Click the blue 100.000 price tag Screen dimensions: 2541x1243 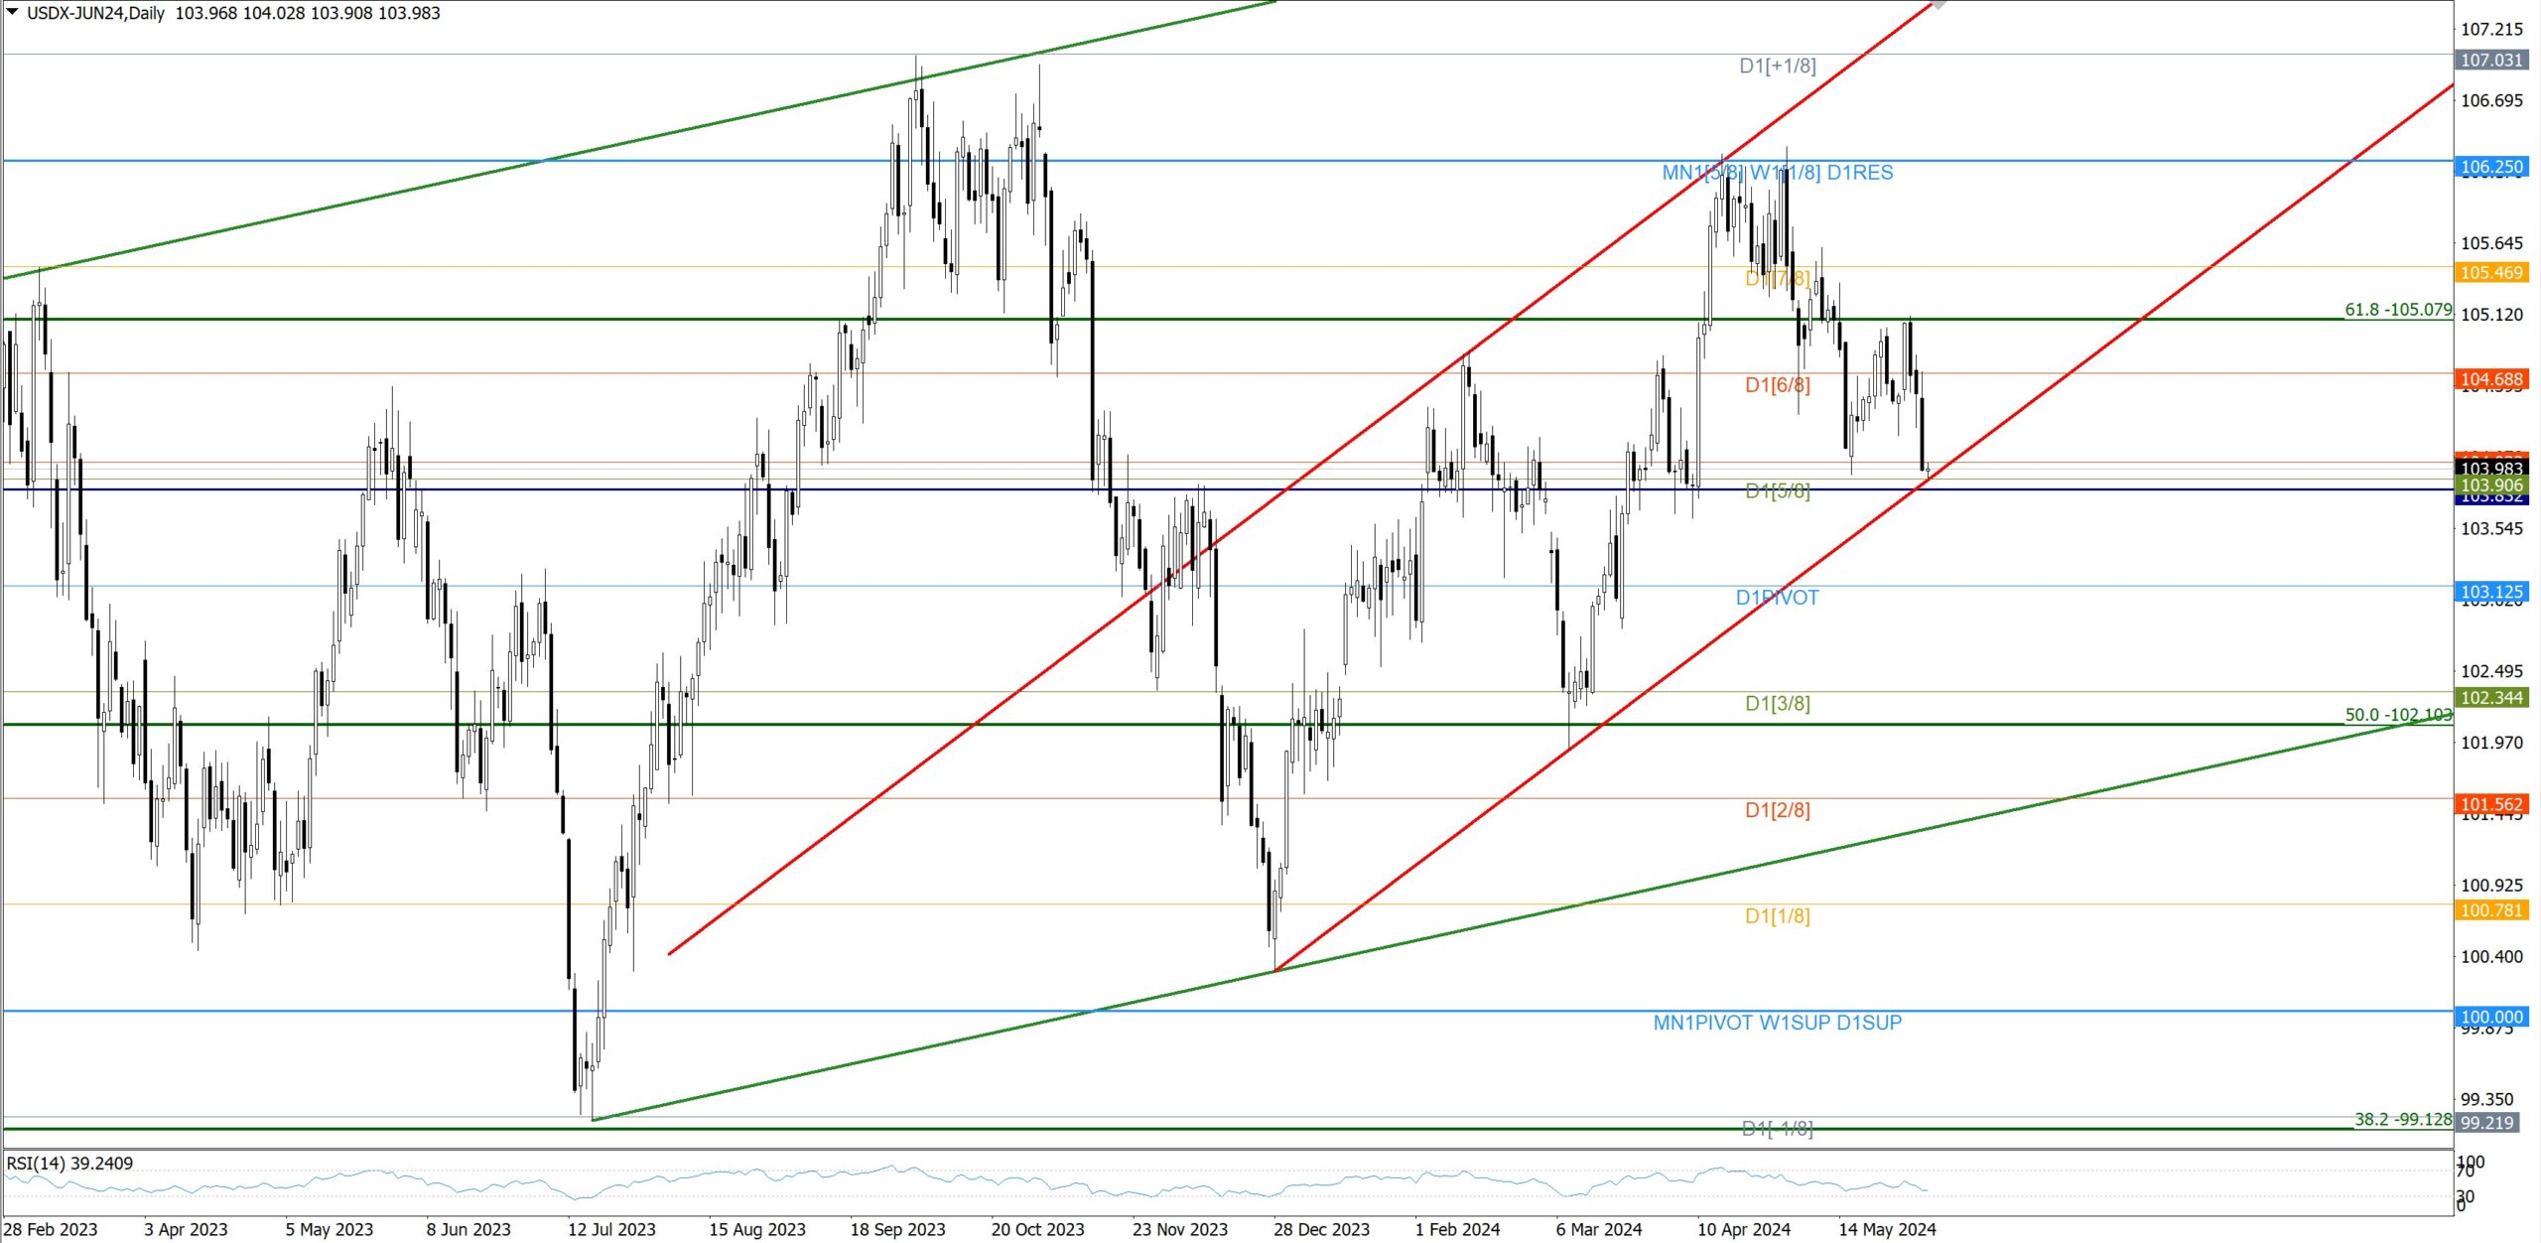click(2490, 1017)
